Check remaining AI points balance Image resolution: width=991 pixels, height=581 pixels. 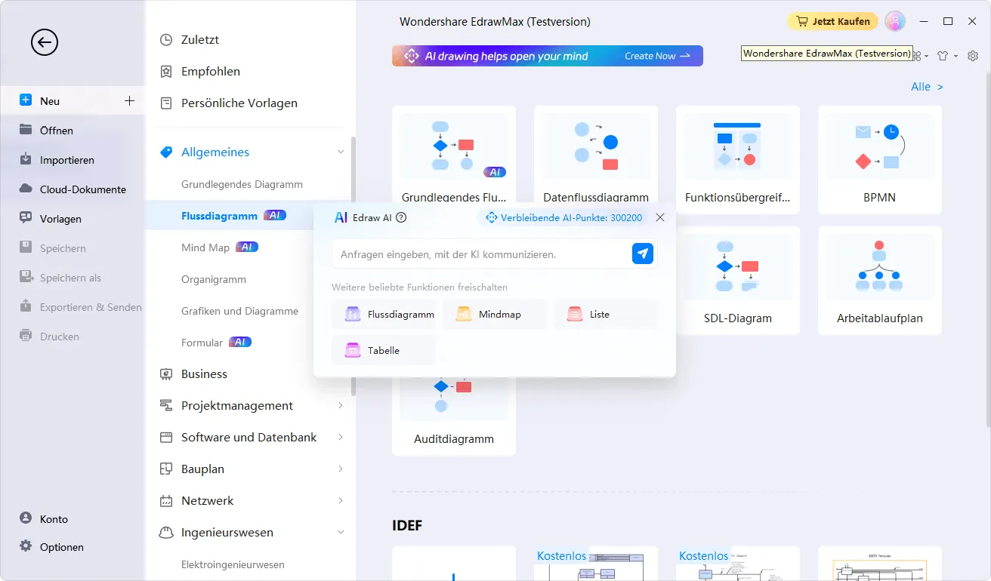(567, 217)
